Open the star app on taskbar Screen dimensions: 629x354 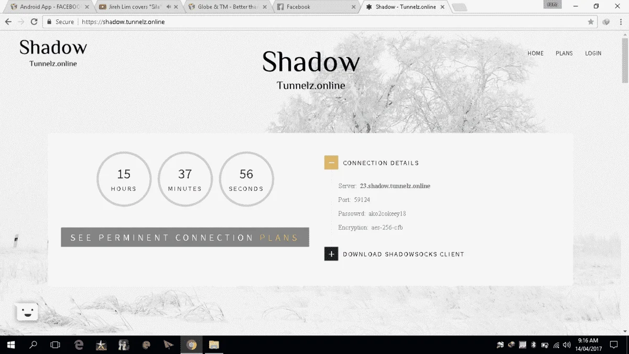click(101, 345)
